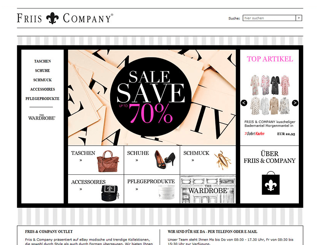Viewport: 326px width, 245px height.
Task: Click the bathrobe product title link
Action: 270,124
